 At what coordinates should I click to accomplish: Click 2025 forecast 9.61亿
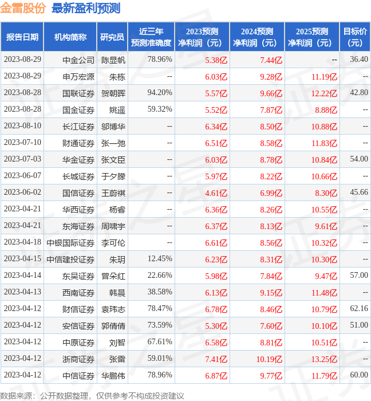(x=326, y=226)
